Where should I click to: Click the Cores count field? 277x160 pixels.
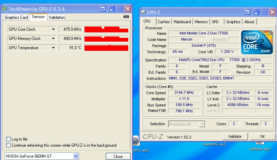(234, 123)
